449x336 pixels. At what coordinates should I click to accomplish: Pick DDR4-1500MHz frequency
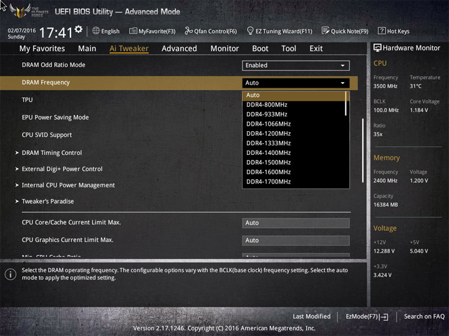(x=268, y=162)
